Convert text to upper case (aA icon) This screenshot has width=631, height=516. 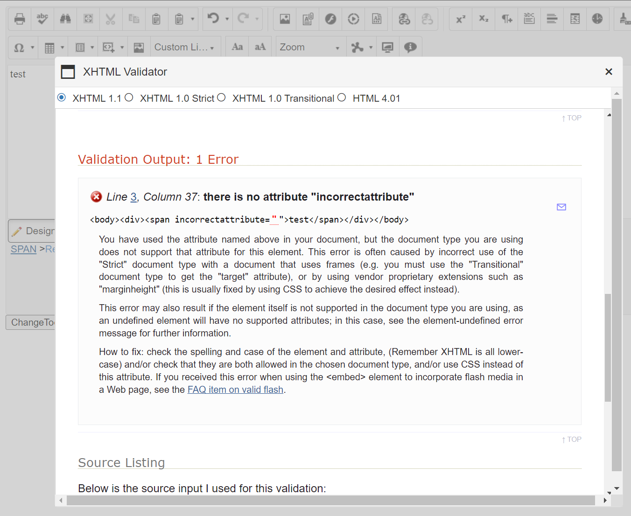pyautogui.click(x=260, y=47)
